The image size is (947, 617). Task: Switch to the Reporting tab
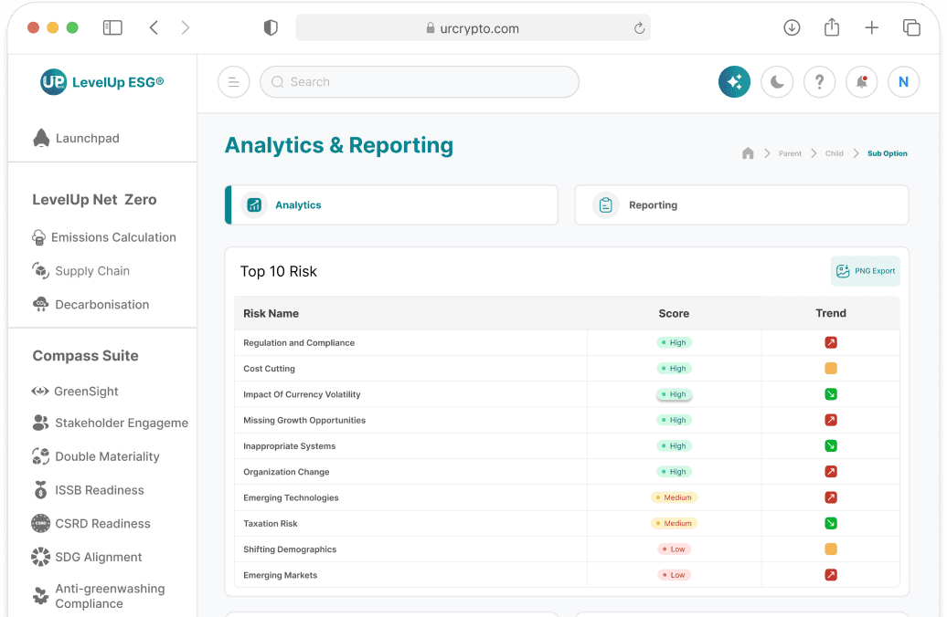(x=740, y=204)
